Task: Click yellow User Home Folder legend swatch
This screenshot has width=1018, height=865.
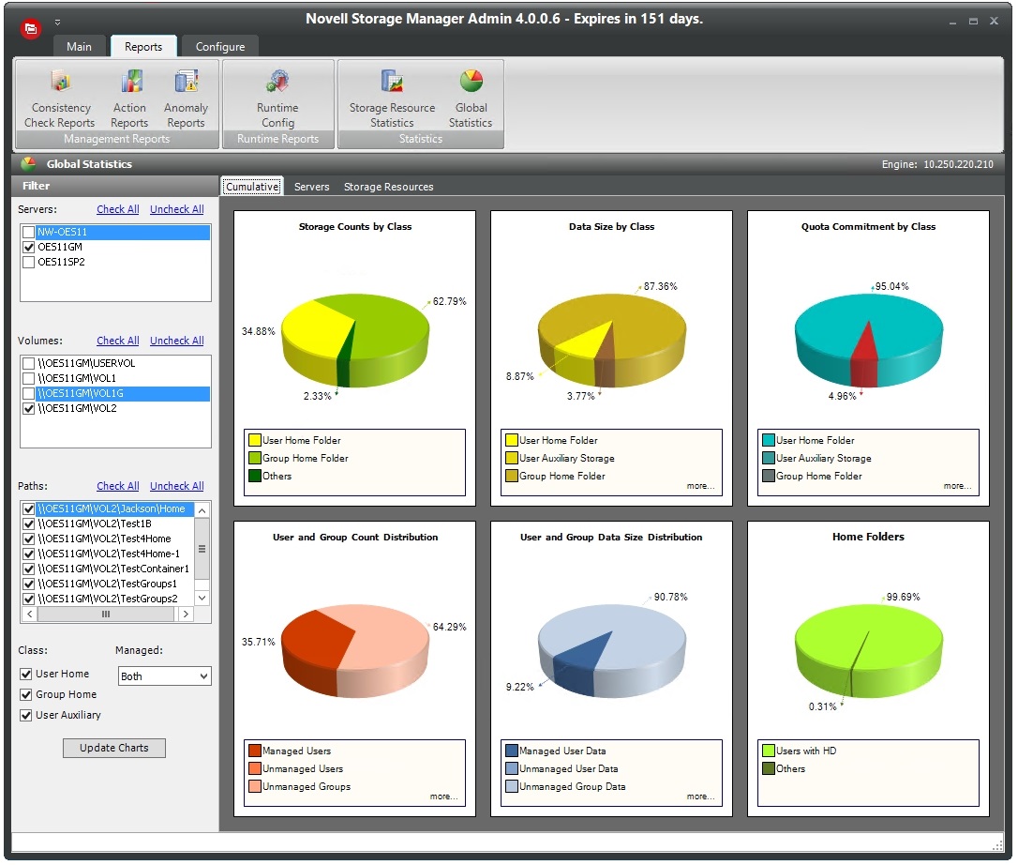Action: tap(255, 440)
